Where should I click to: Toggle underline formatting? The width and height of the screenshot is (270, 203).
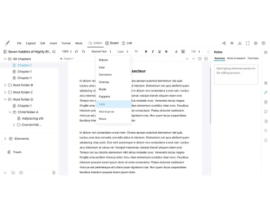click(159, 51)
